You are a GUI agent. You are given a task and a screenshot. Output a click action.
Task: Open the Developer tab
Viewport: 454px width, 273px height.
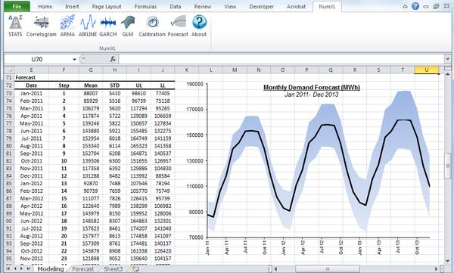(x=261, y=6)
